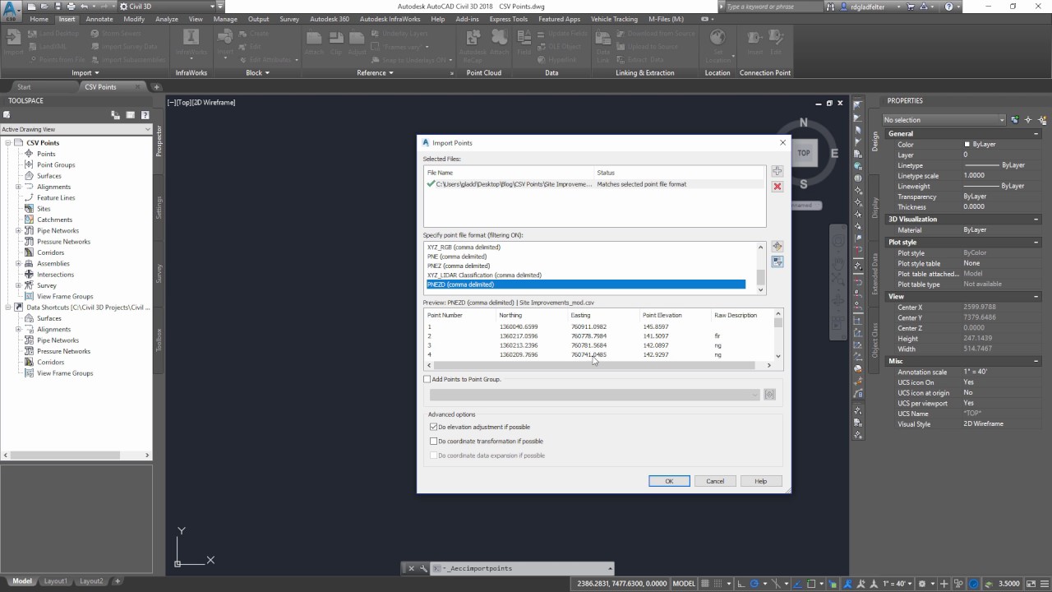Screen dimensions: 1052x592
Task: Check Add Points to Point Group
Action: tap(427, 380)
